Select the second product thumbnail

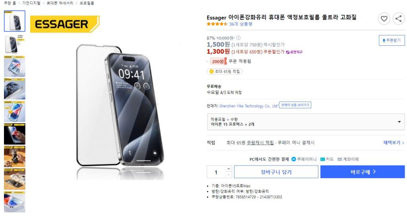[15, 44]
